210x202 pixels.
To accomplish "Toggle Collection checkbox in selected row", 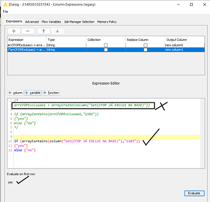I will point(106,50).
